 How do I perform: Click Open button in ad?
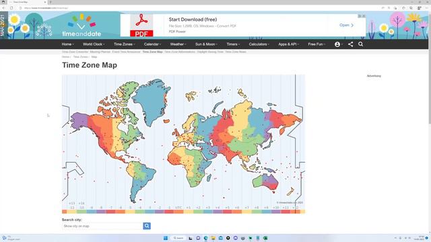tap(346, 25)
